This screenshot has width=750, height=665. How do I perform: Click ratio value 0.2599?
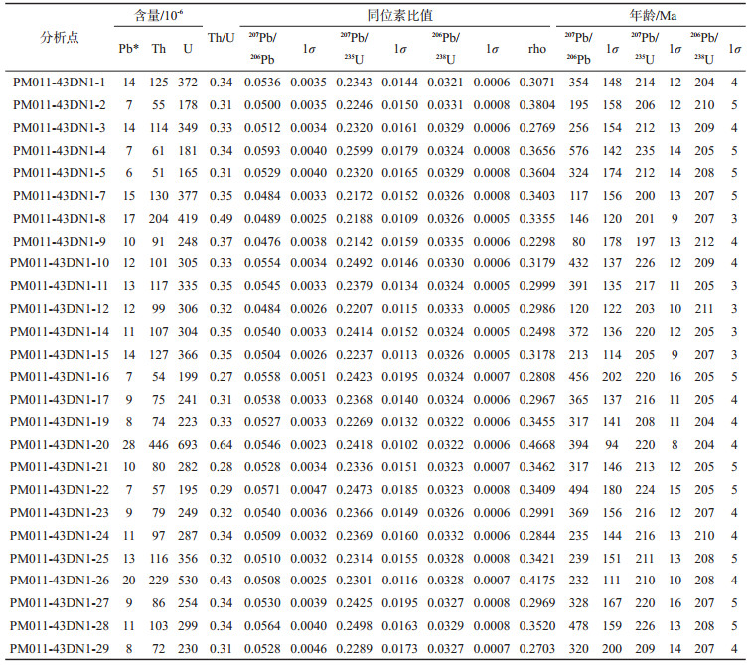(x=354, y=151)
